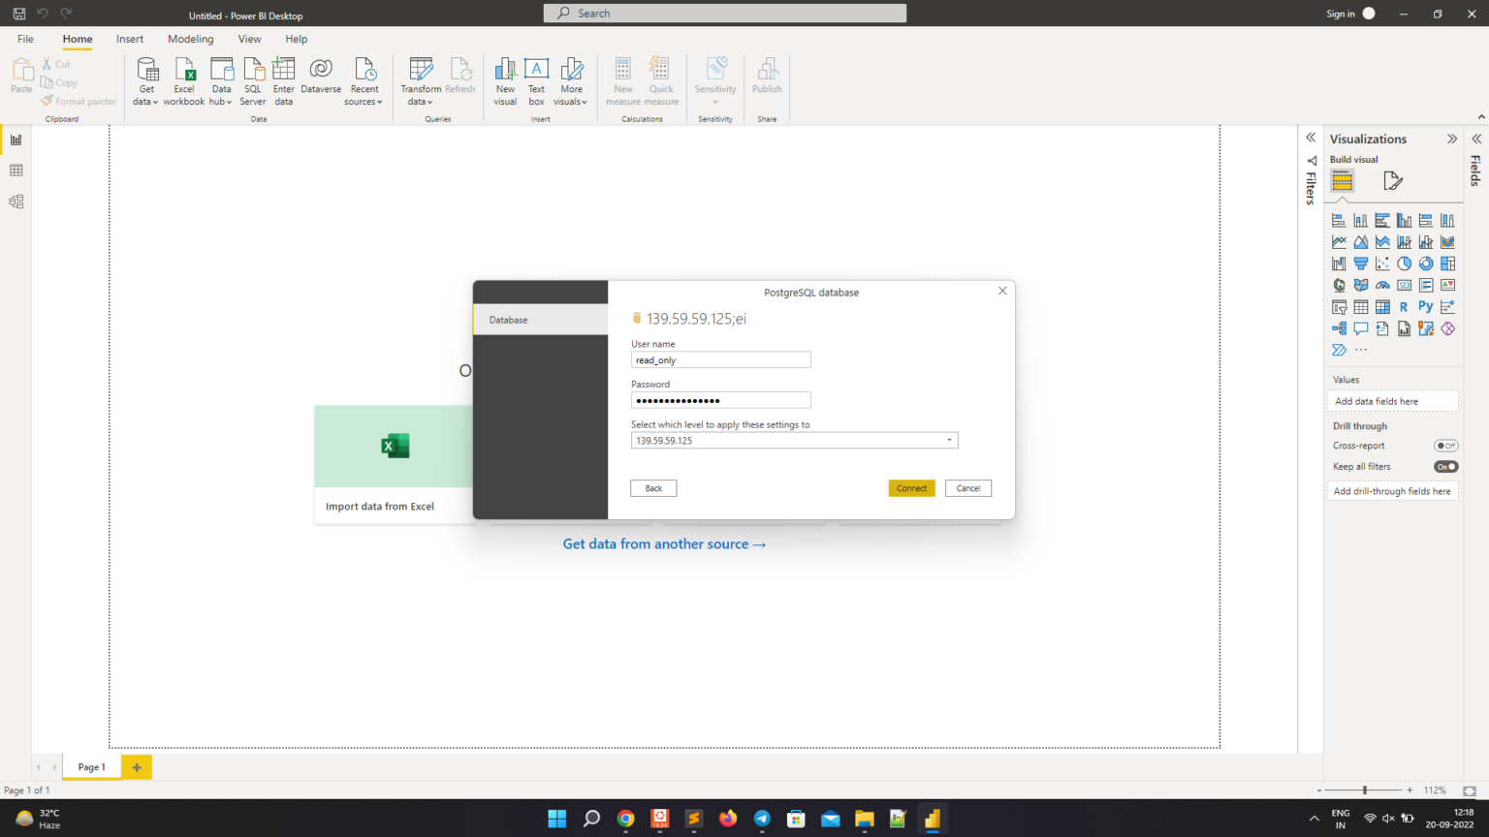Image resolution: width=1489 pixels, height=837 pixels.
Task: Choose the Donut chart visual
Action: tap(1426, 263)
